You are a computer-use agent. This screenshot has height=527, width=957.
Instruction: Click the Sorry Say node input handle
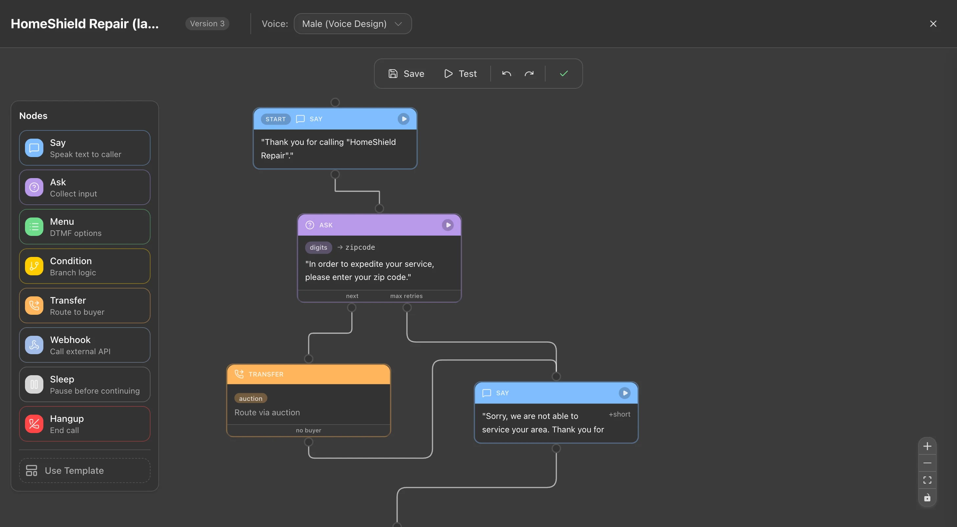coord(556,376)
